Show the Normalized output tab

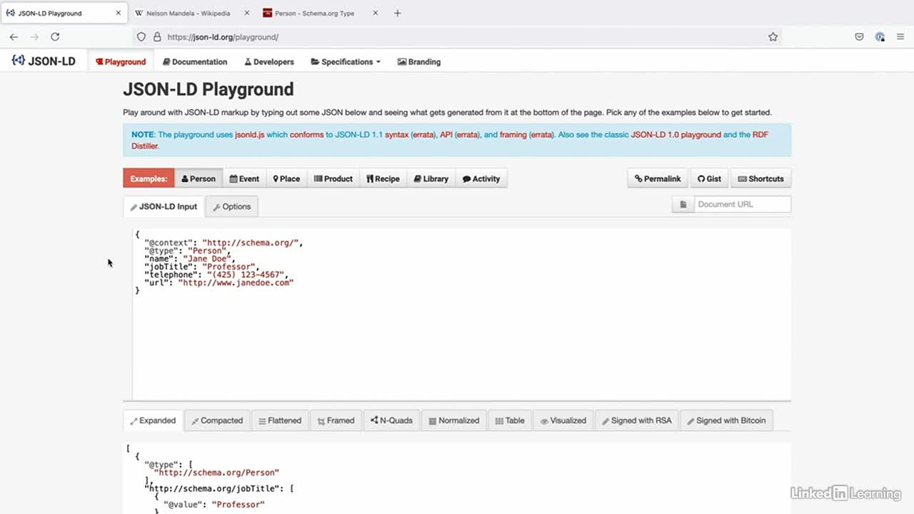tap(454, 420)
